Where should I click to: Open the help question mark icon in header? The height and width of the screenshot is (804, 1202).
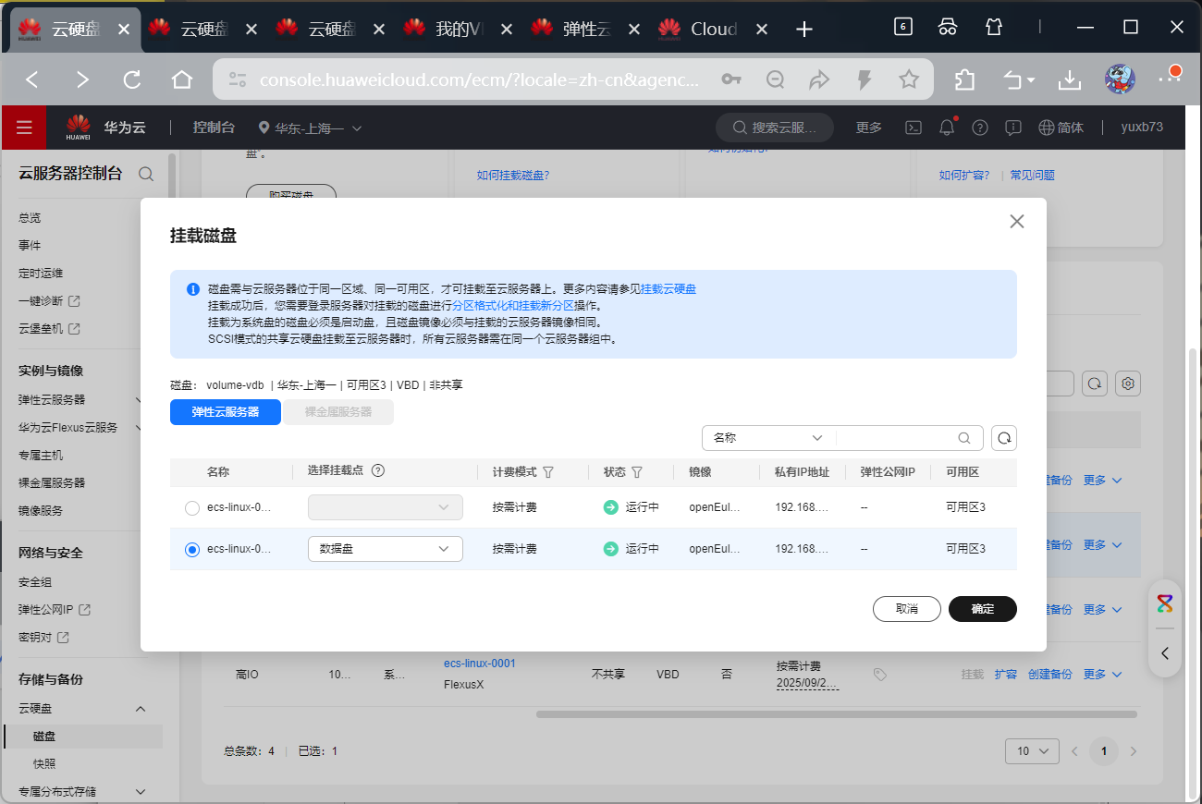coord(980,128)
